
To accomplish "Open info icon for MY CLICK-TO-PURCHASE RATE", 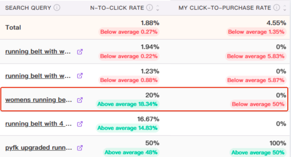I will pos(277,8).
